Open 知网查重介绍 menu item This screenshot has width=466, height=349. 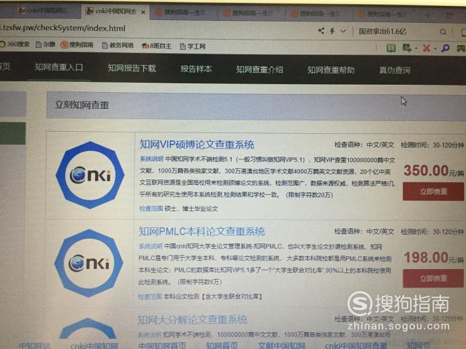coord(259,70)
